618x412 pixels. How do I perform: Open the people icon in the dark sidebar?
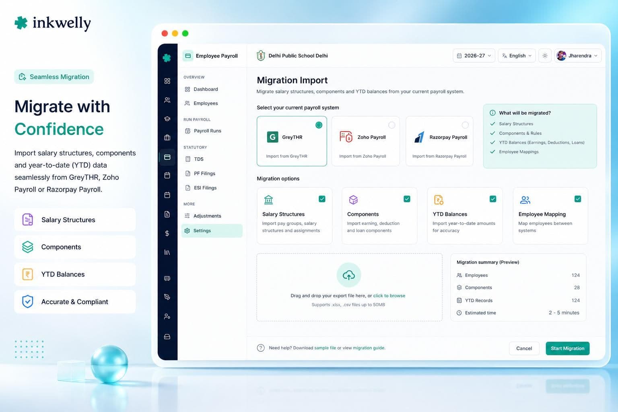coord(167,100)
